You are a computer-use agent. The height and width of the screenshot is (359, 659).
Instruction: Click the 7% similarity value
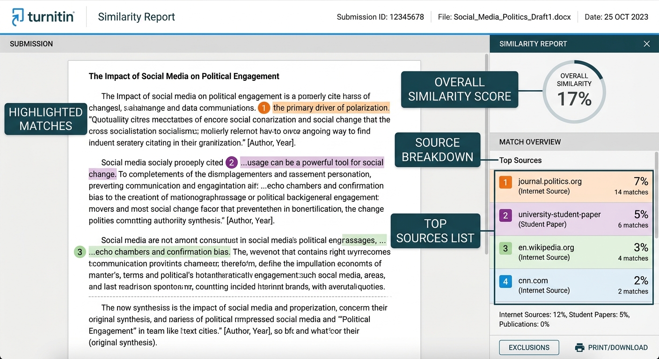(x=641, y=181)
